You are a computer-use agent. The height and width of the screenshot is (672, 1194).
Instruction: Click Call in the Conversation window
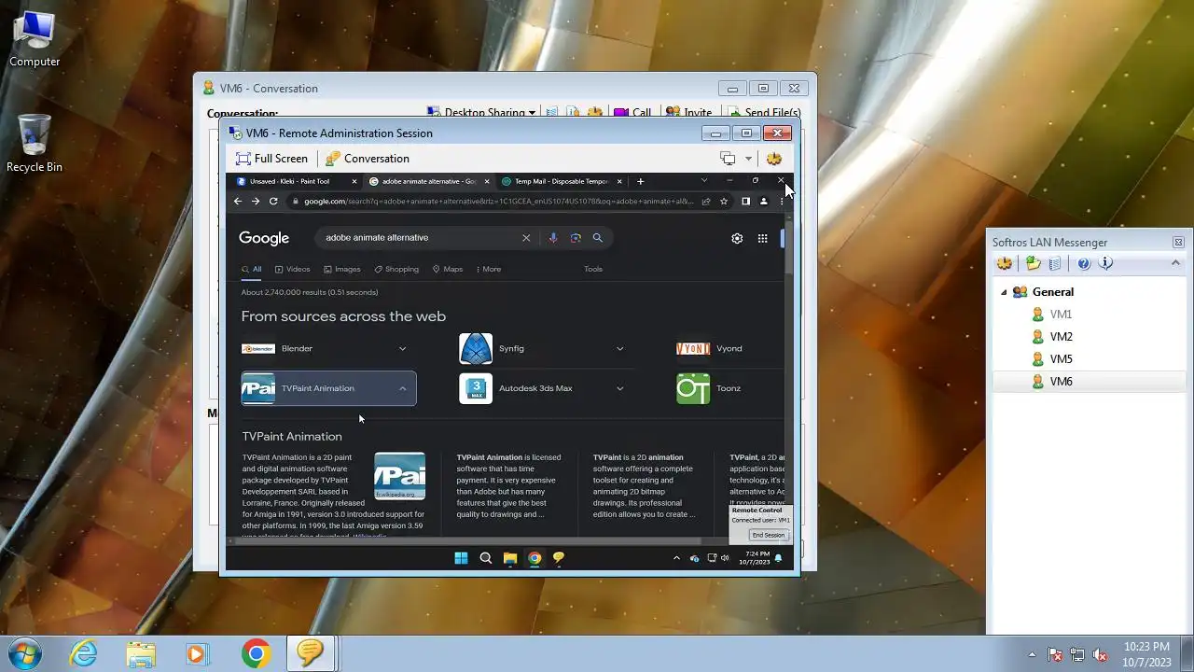[632, 113]
